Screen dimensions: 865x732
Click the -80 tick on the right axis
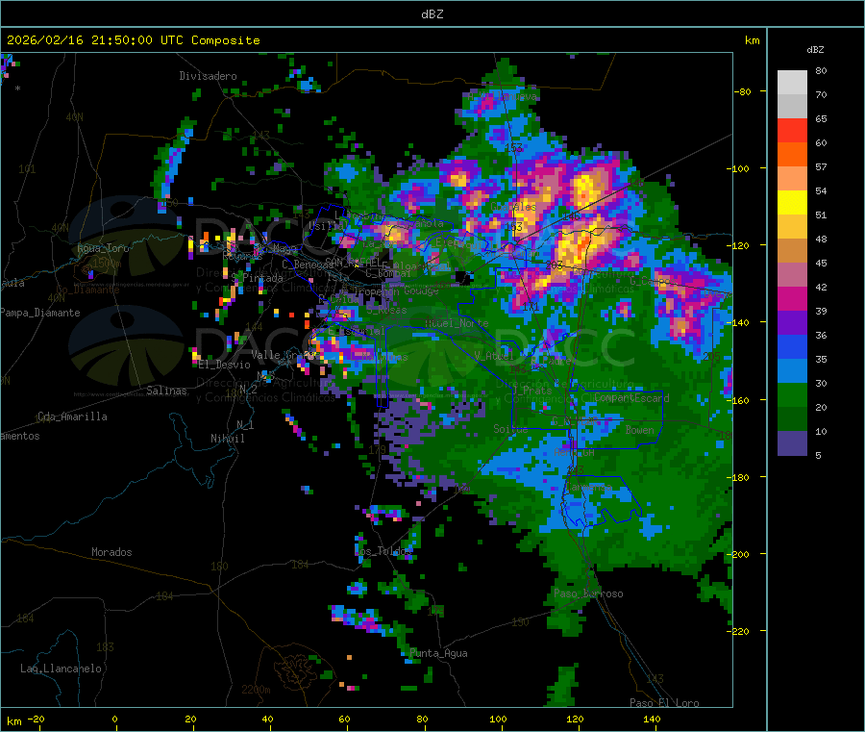pos(743,91)
